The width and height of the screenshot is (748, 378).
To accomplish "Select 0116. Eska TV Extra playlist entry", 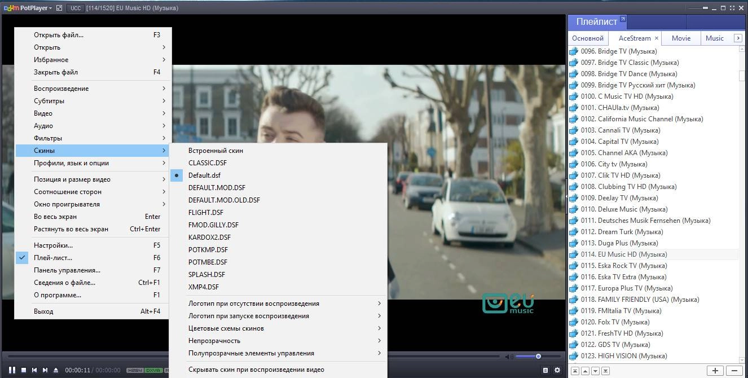I will (x=653, y=277).
